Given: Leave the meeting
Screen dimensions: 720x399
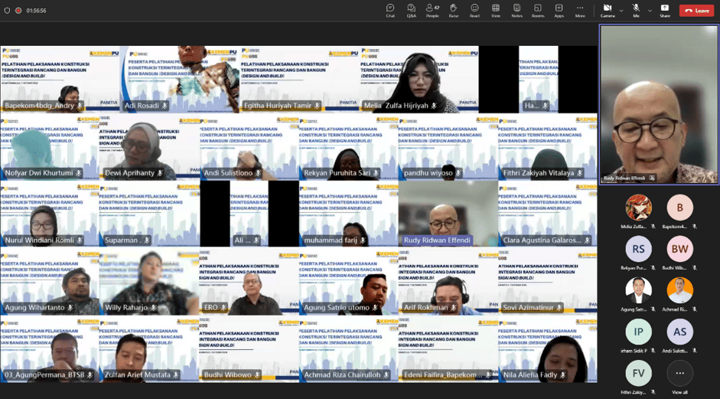Looking at the screenshot, I should 696,11.
